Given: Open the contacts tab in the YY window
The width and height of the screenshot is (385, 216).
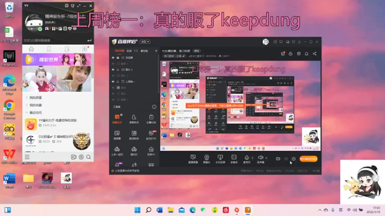Looking at the screenshot, I should [x=49, y=49].
